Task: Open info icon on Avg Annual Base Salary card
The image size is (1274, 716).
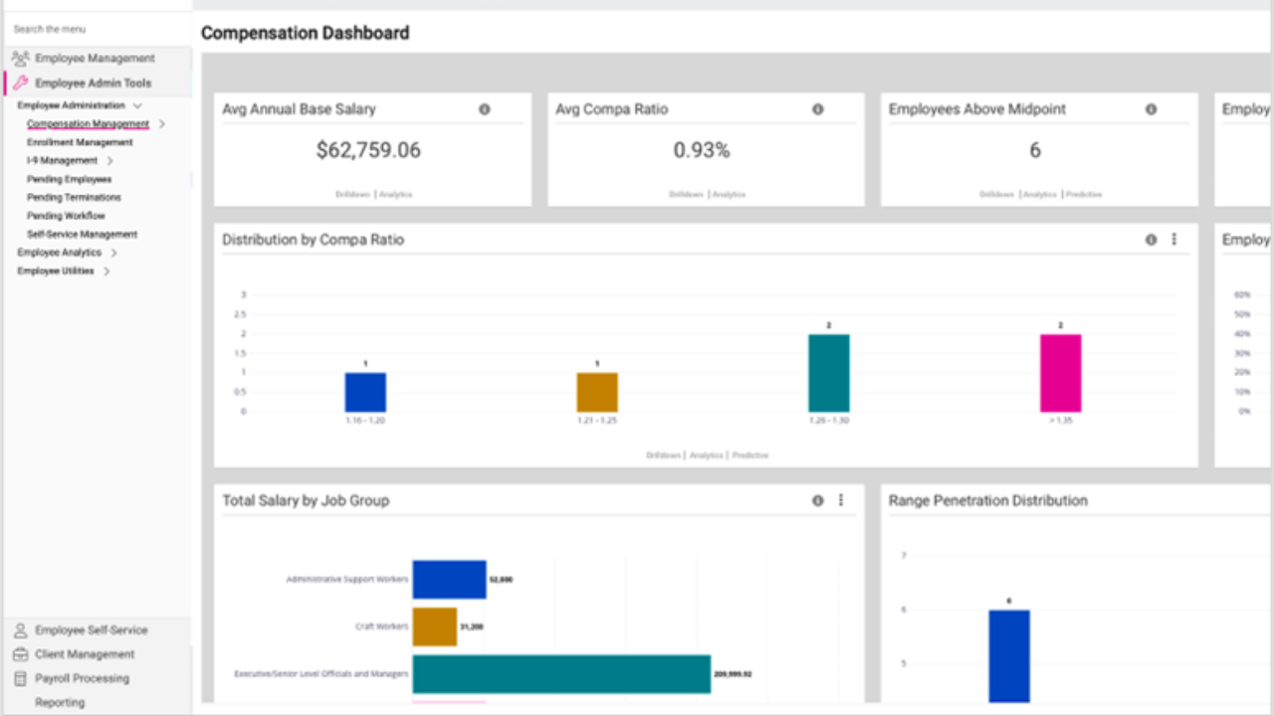Action: pos(485,109)
